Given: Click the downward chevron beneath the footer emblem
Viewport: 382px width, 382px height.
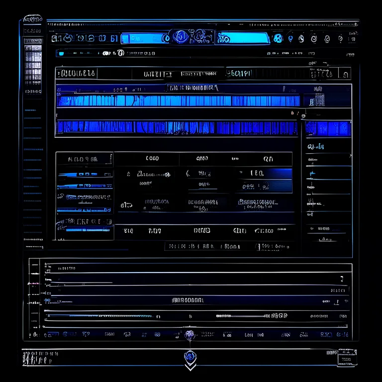Looking at the screenshot, I should (191, 367).
